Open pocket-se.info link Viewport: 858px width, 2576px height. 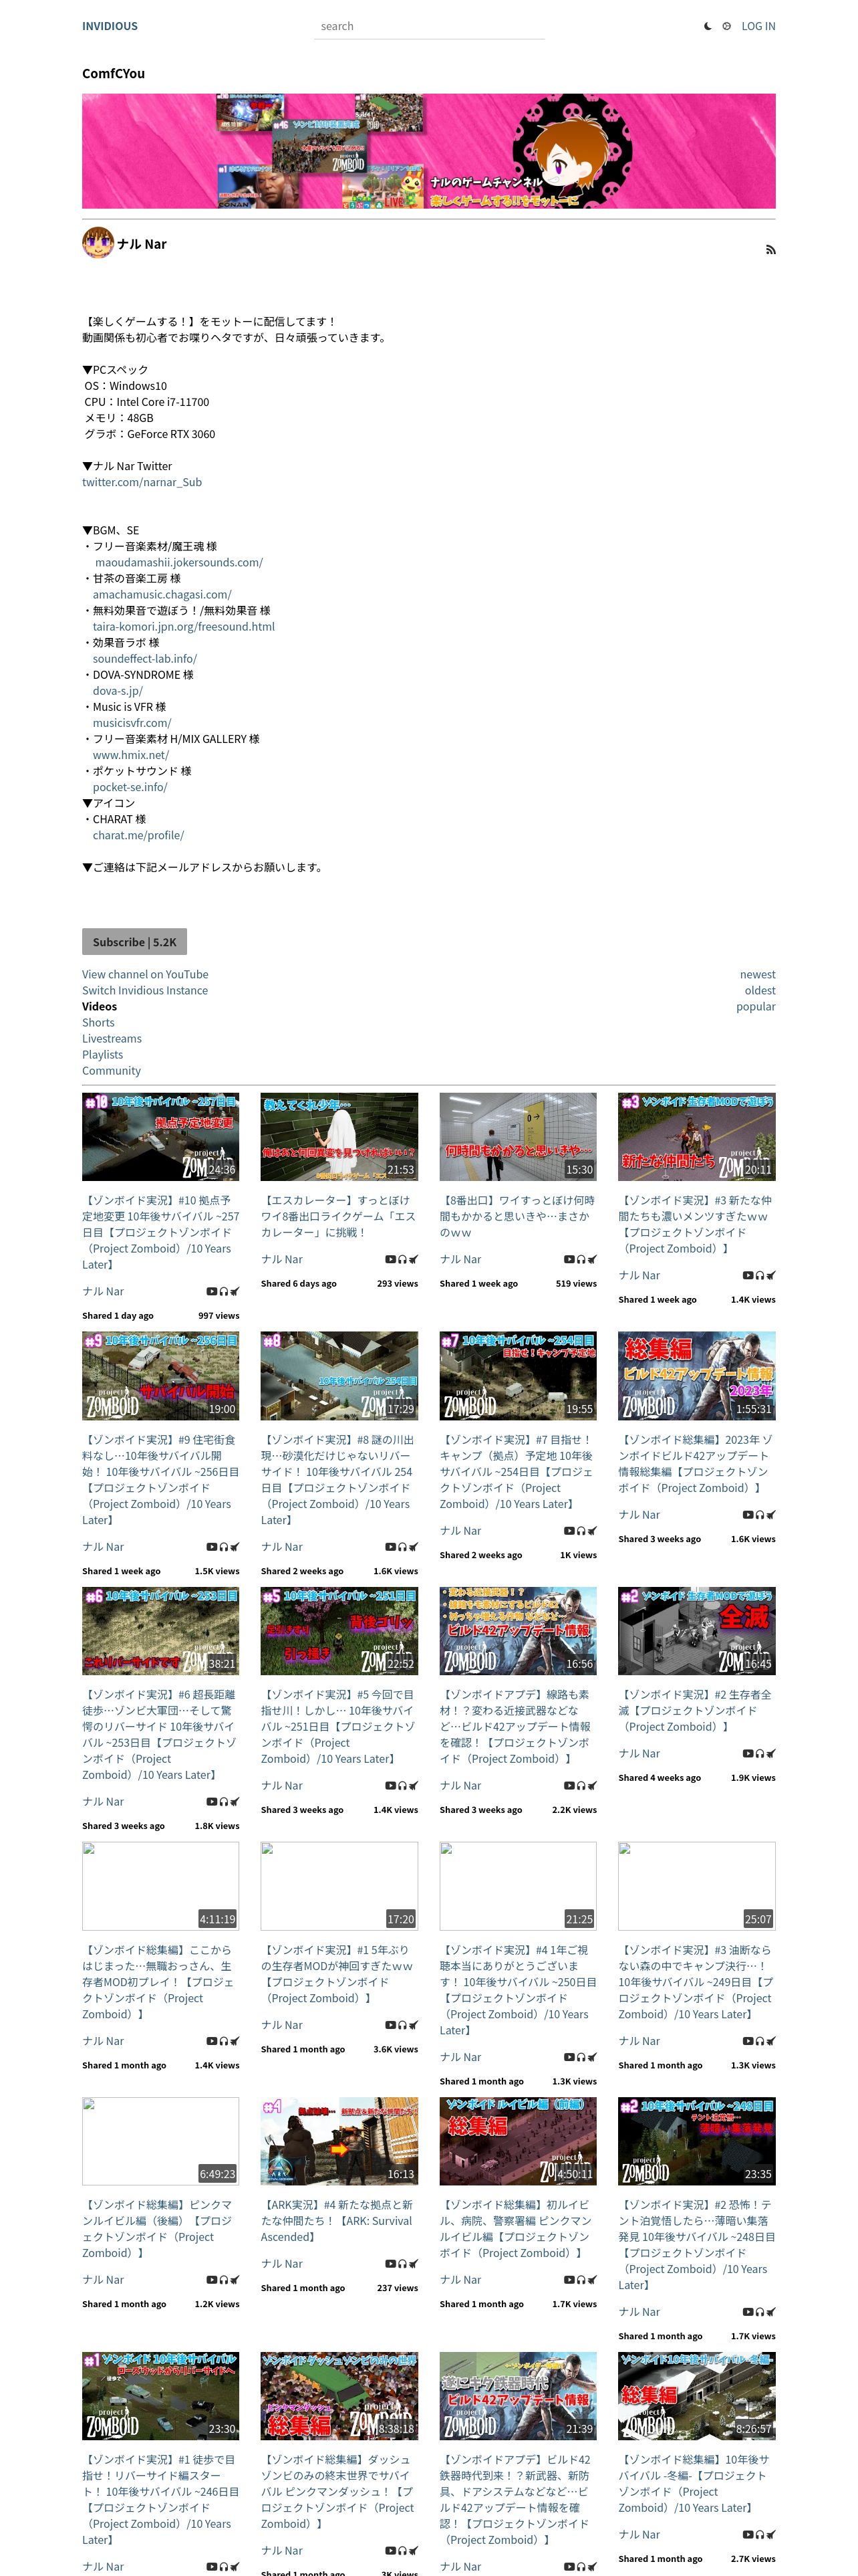130,786
